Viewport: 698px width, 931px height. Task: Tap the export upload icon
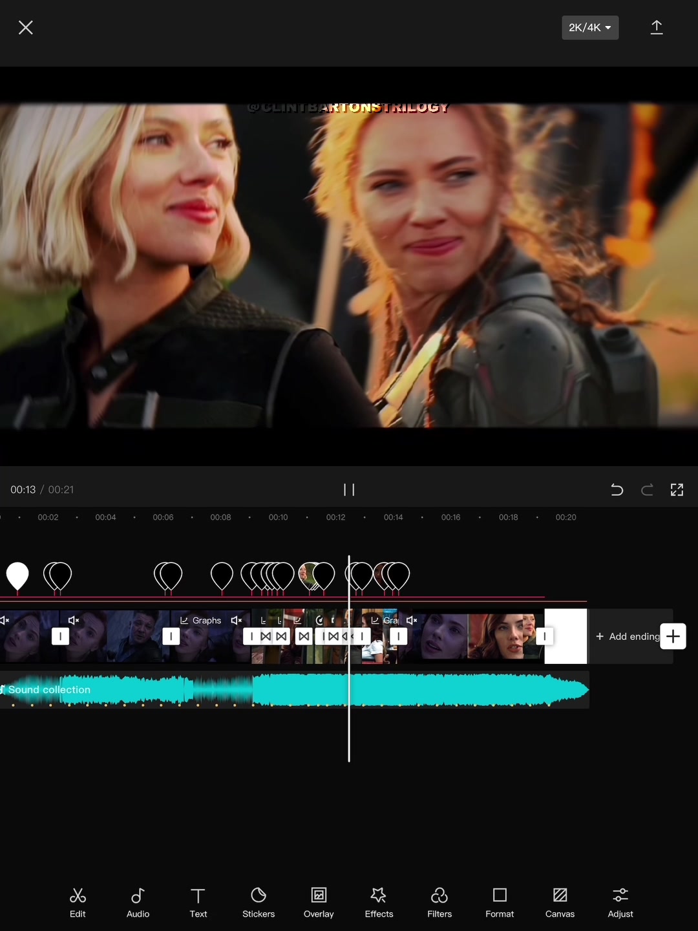pos(656,27)
